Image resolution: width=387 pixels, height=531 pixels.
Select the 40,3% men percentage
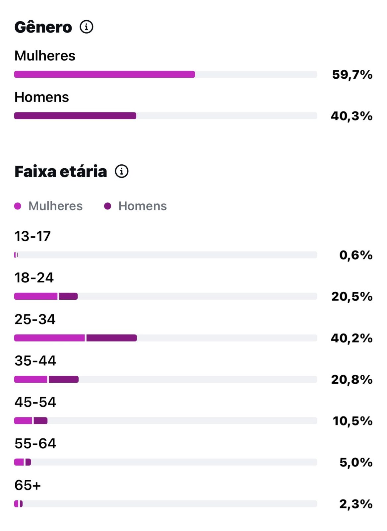[352, 116]
